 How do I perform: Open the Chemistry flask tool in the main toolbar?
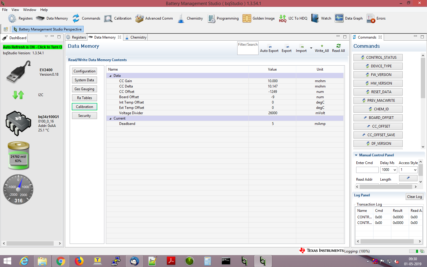(190, 18)
